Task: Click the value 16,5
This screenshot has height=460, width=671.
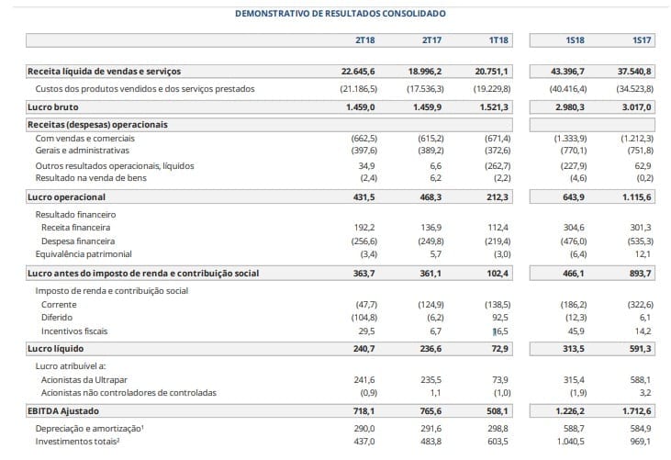Action: point(500,331)
